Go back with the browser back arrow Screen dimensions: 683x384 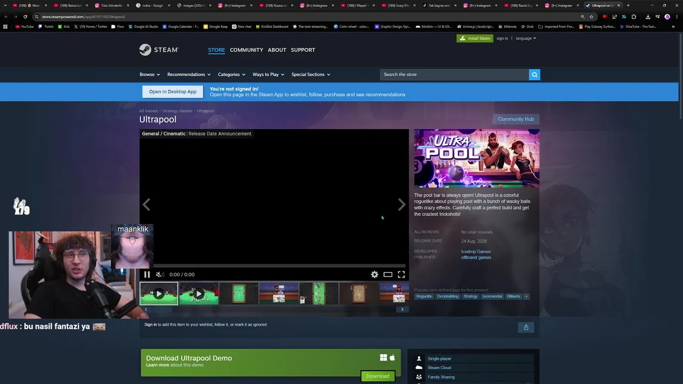point(5,17)
